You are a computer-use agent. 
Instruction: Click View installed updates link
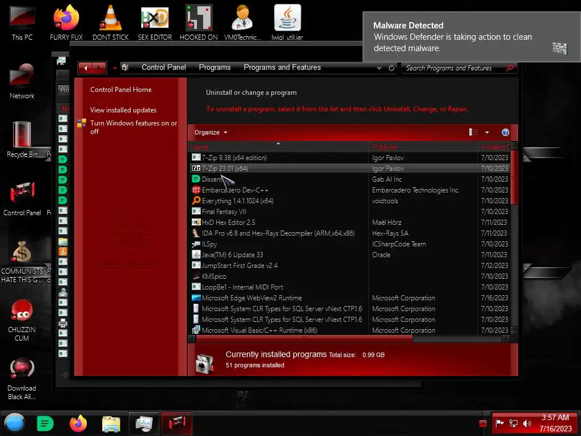[x=123, y=110]
